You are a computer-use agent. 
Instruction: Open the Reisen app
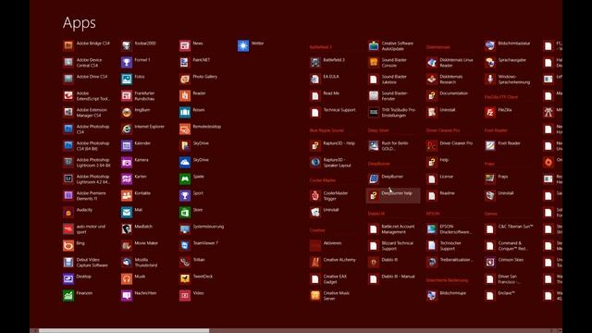pyautogui.click(x=192, y=112)
